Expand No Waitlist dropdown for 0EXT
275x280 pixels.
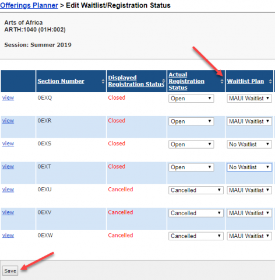point(249,167)
